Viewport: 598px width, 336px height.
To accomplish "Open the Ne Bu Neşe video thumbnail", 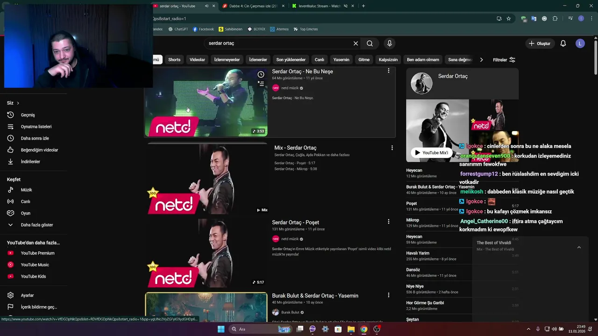I will pos(206,103).
